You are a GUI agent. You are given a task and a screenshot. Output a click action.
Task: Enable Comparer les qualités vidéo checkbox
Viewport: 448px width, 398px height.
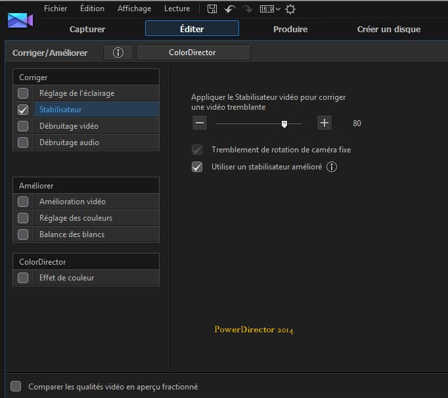(x=16, y=386)
